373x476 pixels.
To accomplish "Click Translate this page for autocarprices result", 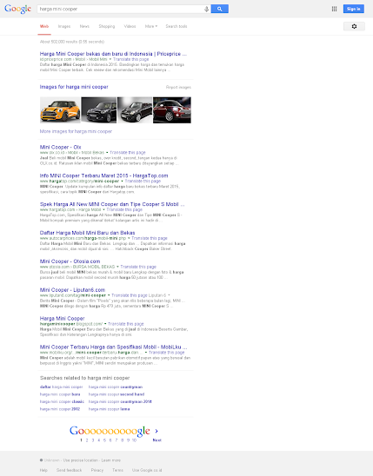I will (150, 238).
